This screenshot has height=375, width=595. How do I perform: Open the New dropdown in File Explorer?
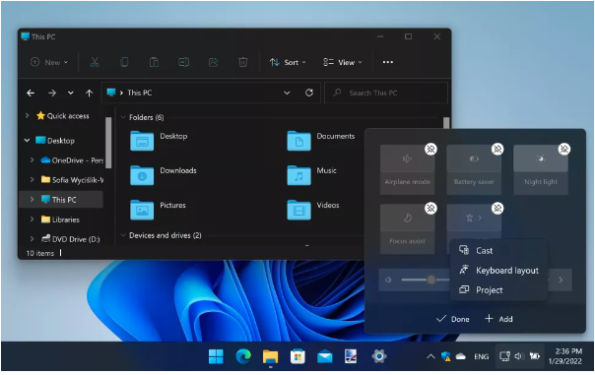tap(49, 62)
